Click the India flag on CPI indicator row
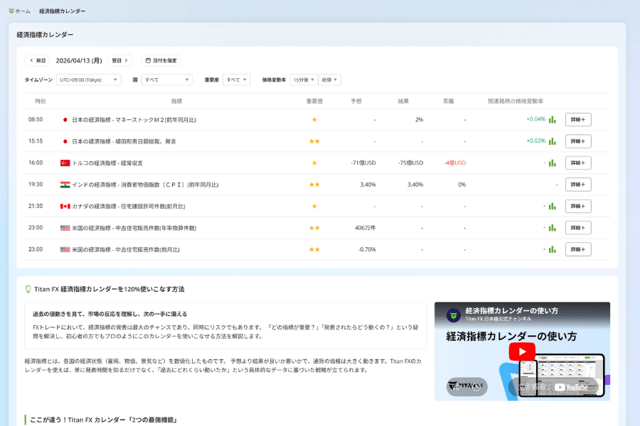 (65, 185)
